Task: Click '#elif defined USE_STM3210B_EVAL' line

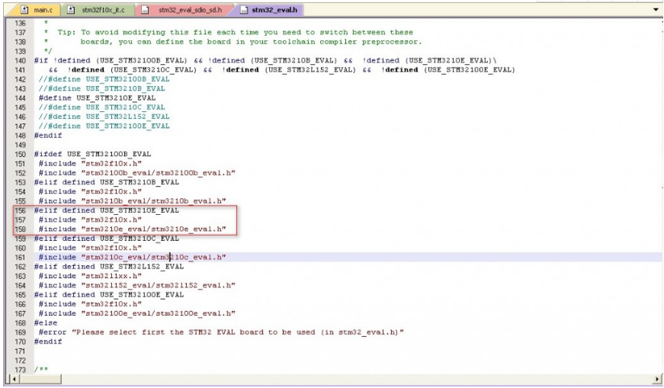Action: [x=106, y=182]
